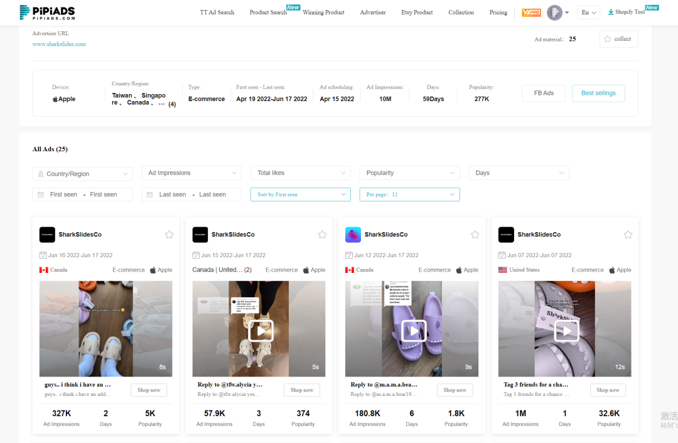Open the user avatar account menu

[554, 13]
